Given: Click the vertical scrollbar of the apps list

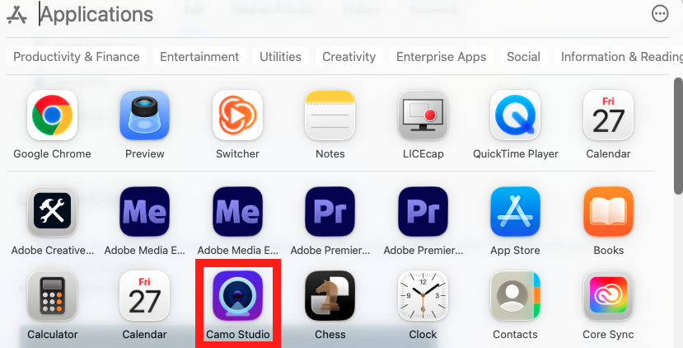Looking at the screenshot, I should [x=678, y=136].
